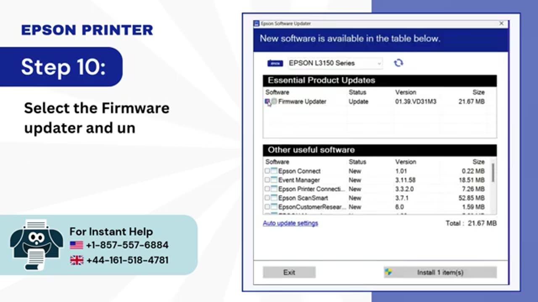Click the 21.67 MB size of Firmware Updater

click(x=472, y=102)
